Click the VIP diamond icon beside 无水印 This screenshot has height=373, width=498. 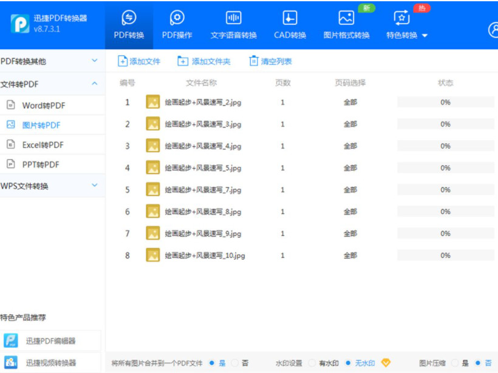(x=386, y=362)
